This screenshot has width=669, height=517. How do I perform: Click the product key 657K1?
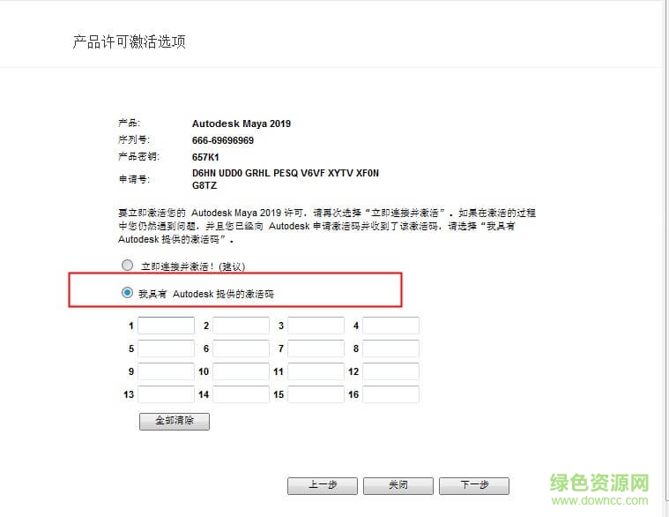(205, 157)
